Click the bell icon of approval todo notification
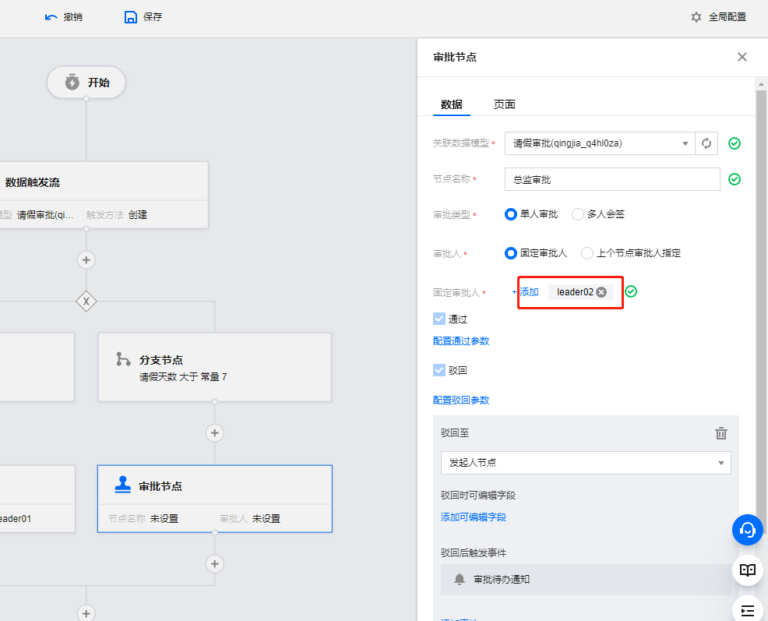 tap(460, 580)
